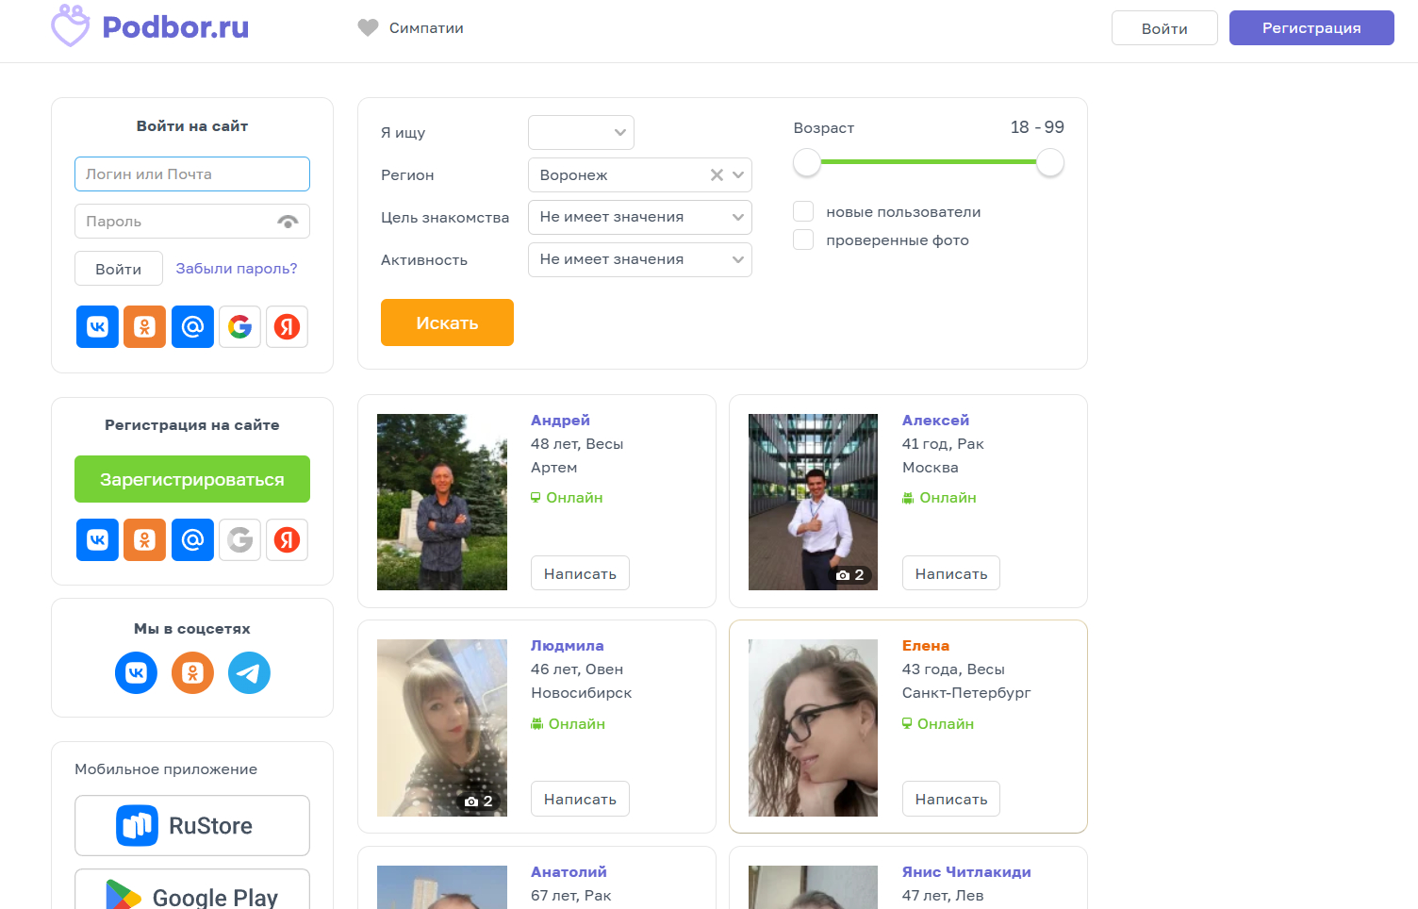Click the green age range track
Viewport: 1418px width, 909px height.
[x=929, y=162]
